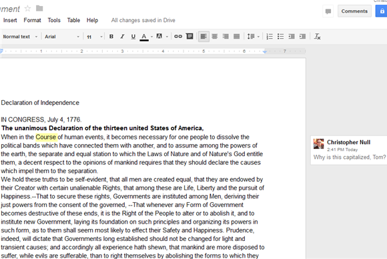Toggle italic formatting
The width and height of the screenshot is (387, 259).
(122, 37)
